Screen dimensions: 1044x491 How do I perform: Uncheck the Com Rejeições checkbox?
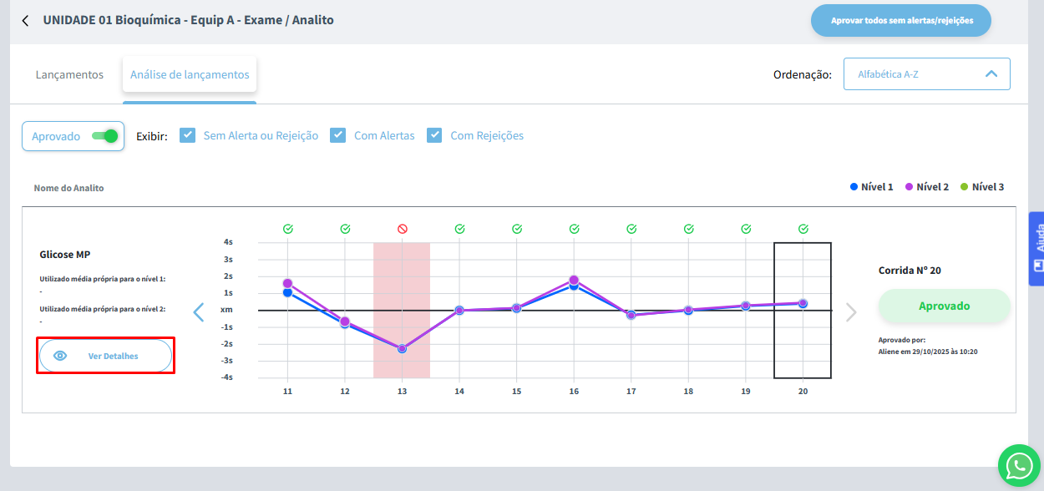434,135
